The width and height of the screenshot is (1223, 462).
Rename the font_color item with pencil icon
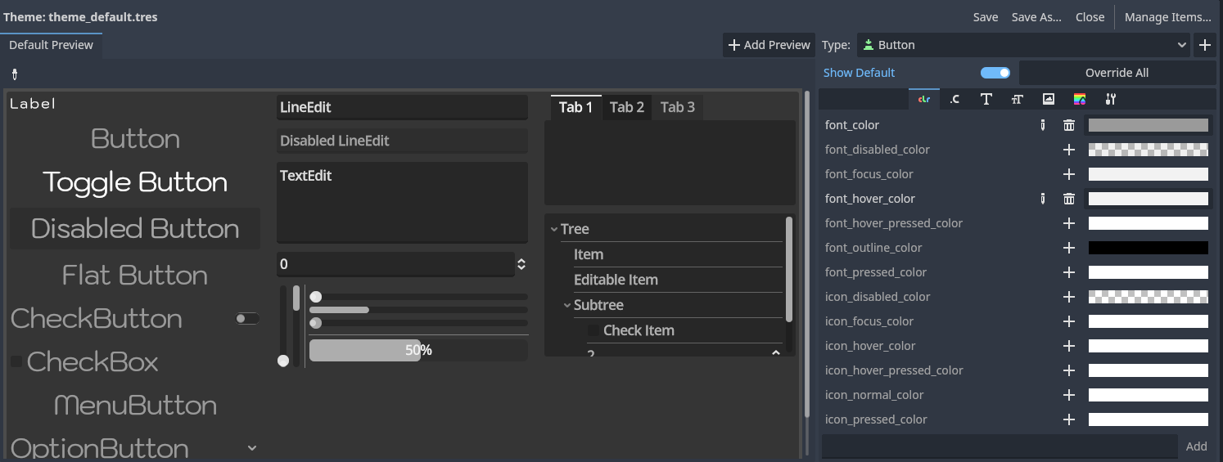(x=1042, y=125)
